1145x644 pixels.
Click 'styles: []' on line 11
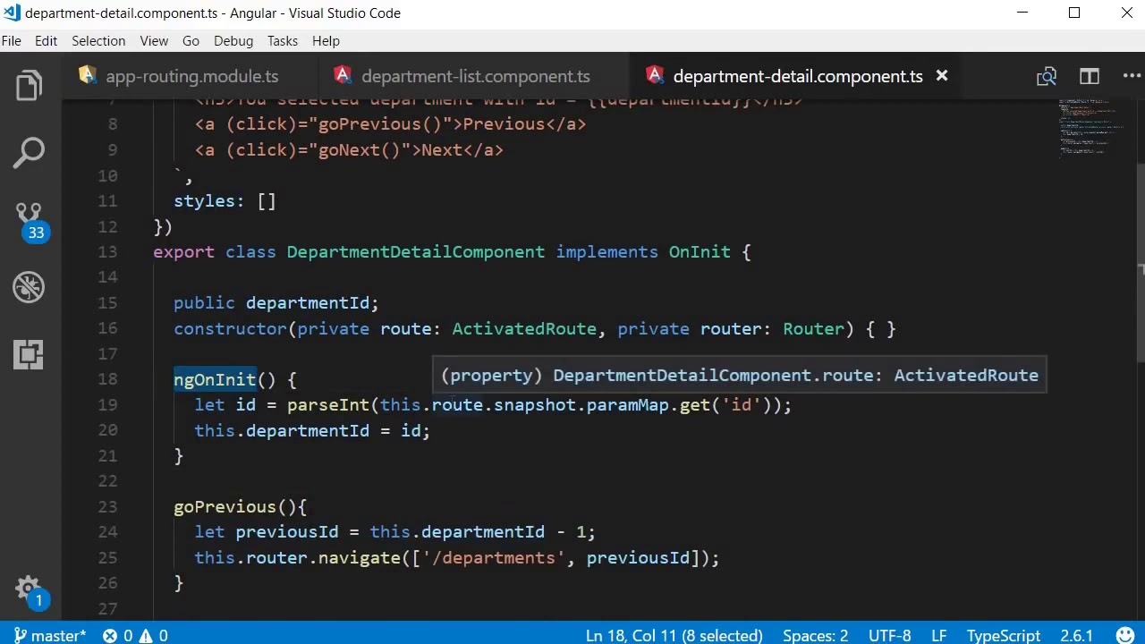tap(225, 201)
